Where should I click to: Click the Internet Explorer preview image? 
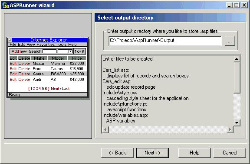48,68
